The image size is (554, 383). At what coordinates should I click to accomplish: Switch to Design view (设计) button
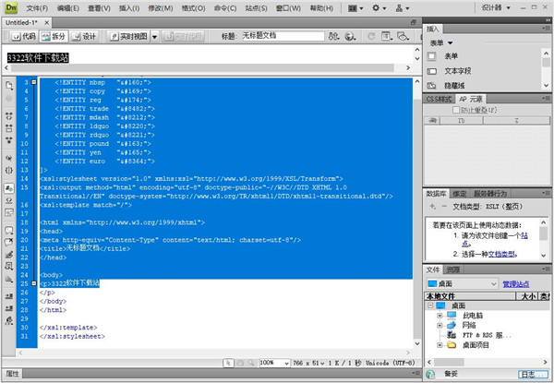[x=84, y=36]
